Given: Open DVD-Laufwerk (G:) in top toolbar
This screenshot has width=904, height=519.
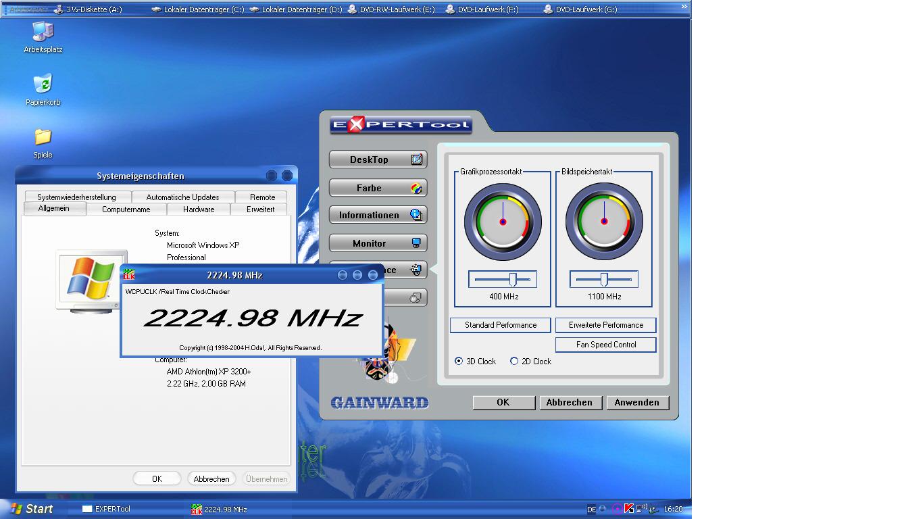Looking at the screenshot, I should 580,9.
